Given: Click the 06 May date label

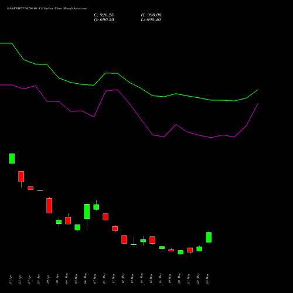Looking at the screenshot, I should pos(86,278).
